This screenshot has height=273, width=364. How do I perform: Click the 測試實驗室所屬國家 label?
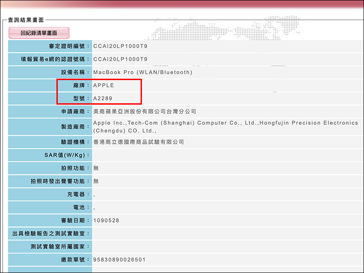tap(60, 247)
